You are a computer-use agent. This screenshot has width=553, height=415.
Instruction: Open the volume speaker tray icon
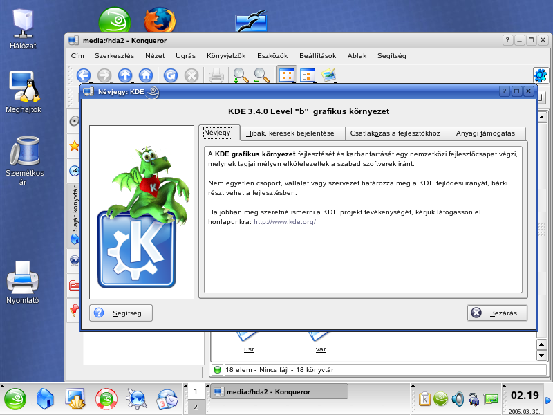point(458,399)
